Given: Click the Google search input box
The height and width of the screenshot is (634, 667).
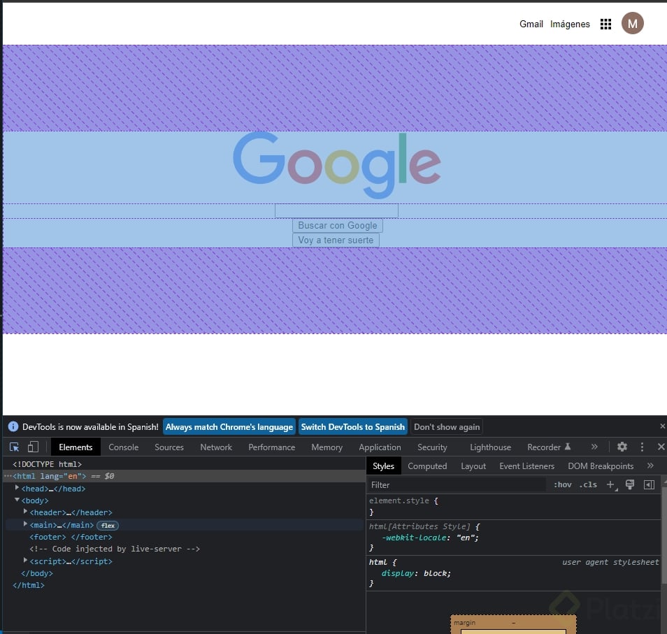Looking at the screenshot, I should pos(336,210).
